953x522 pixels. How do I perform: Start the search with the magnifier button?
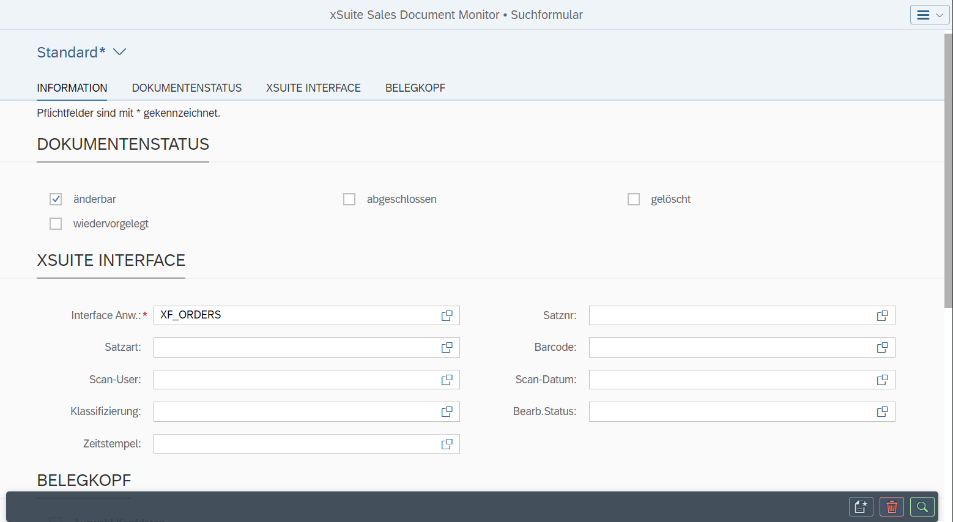(922, 506)
